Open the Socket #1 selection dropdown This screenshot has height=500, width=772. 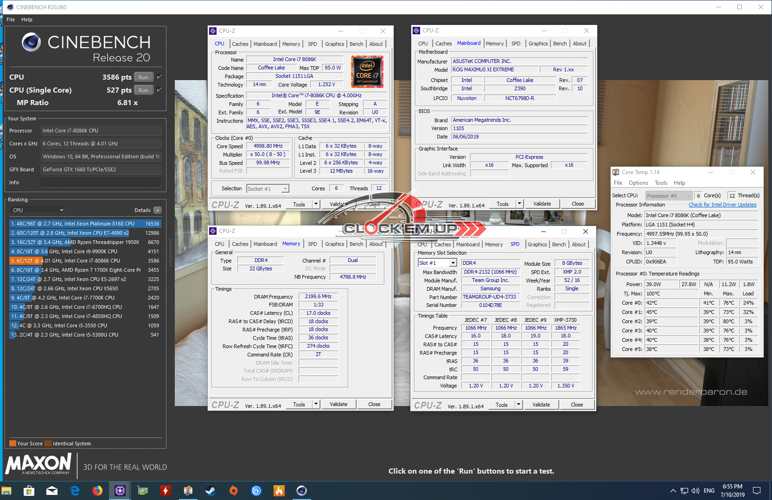click(x=285, y=189)
